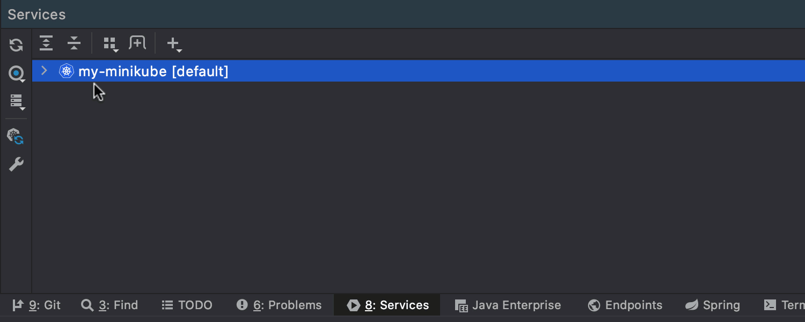Viewport: 805px width, 322px height.
Task: Toggle the 8: Services tool window tab
Action: pyautogui.click(x=387, y=305)
